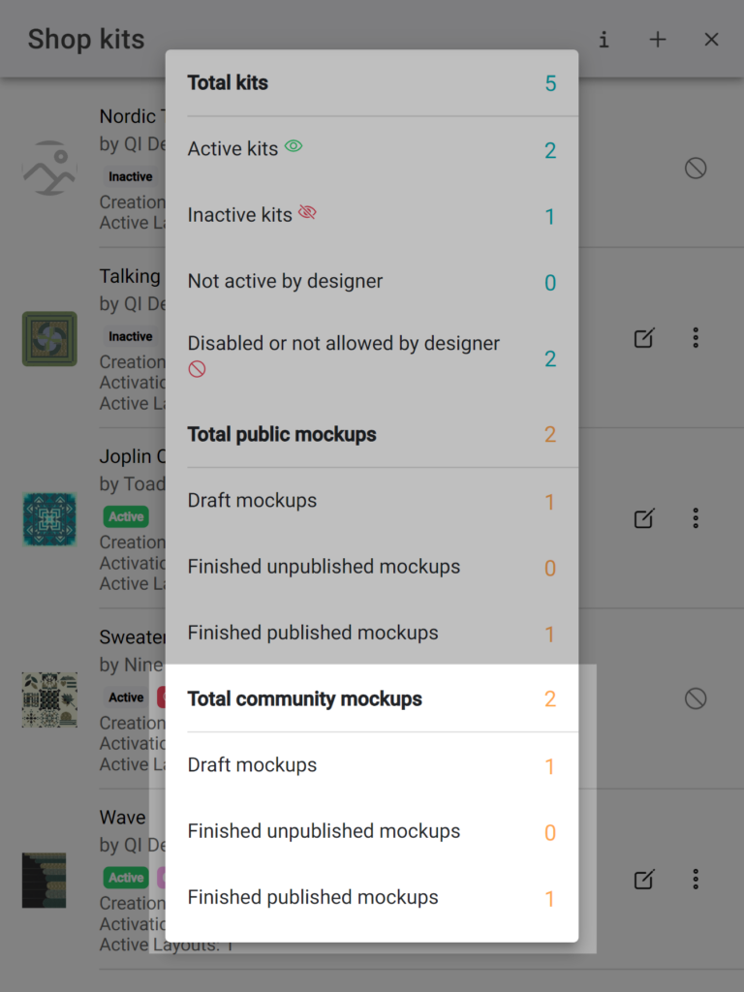Open three-dot menu for Wave kit
The image size is (744, 992).
coord(696,879)
